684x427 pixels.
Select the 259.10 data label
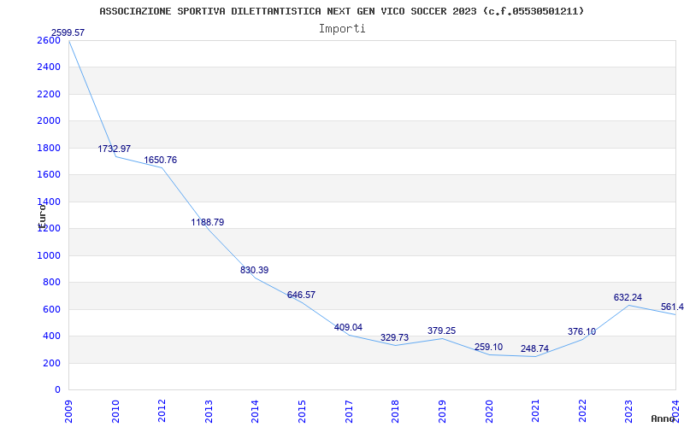click(488, 348)
